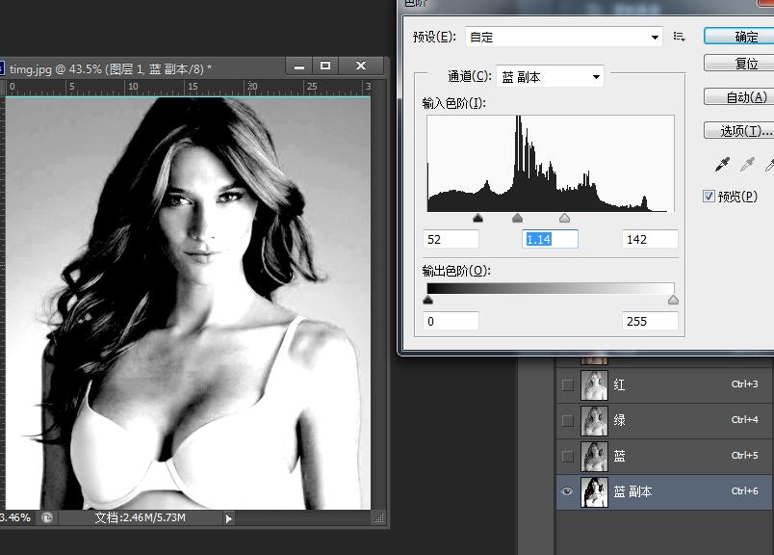
Task: Click the gray midtone input slider handle
Action: [x=517, y=218]
